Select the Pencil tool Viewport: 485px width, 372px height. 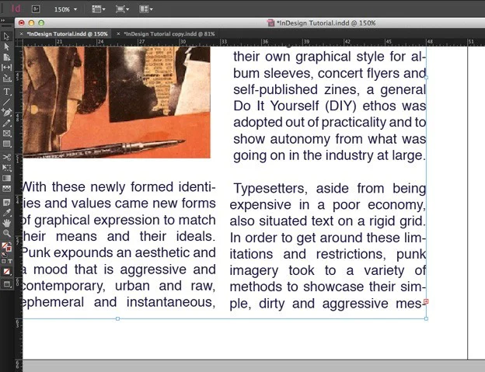pos(6,123)
